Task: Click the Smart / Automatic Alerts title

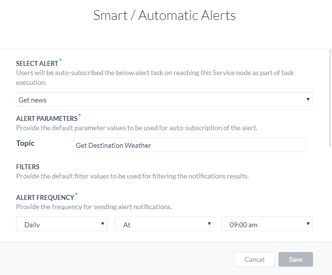Action: [165, 16]
